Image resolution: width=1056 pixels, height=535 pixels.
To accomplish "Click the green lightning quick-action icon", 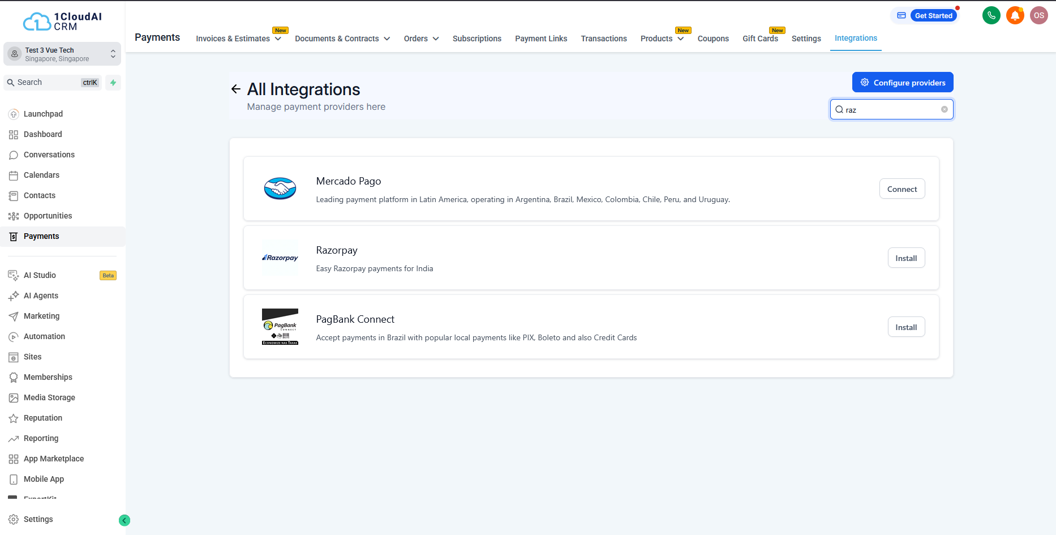I will [x=113, y=83].
